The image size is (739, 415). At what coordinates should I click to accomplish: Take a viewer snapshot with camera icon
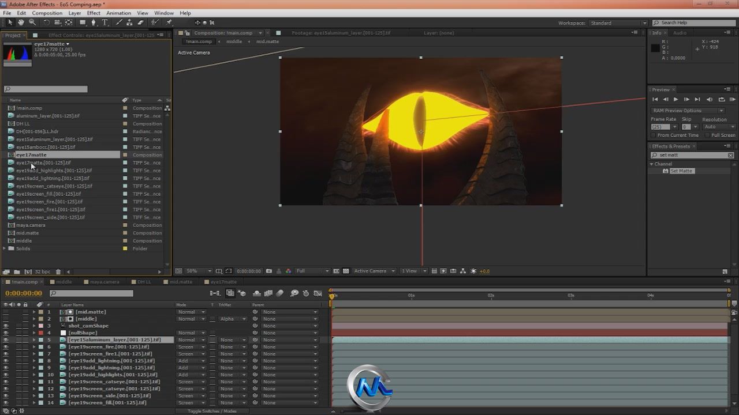[269, 271]
